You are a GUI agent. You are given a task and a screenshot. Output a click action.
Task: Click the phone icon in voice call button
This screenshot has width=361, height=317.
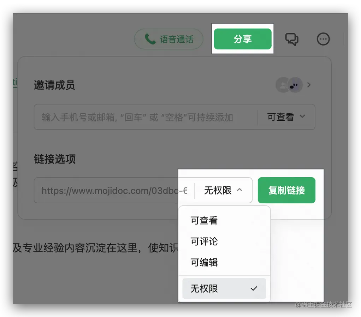click(150, 39)
